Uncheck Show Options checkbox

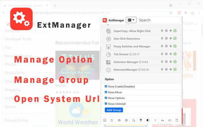point(106,98)
